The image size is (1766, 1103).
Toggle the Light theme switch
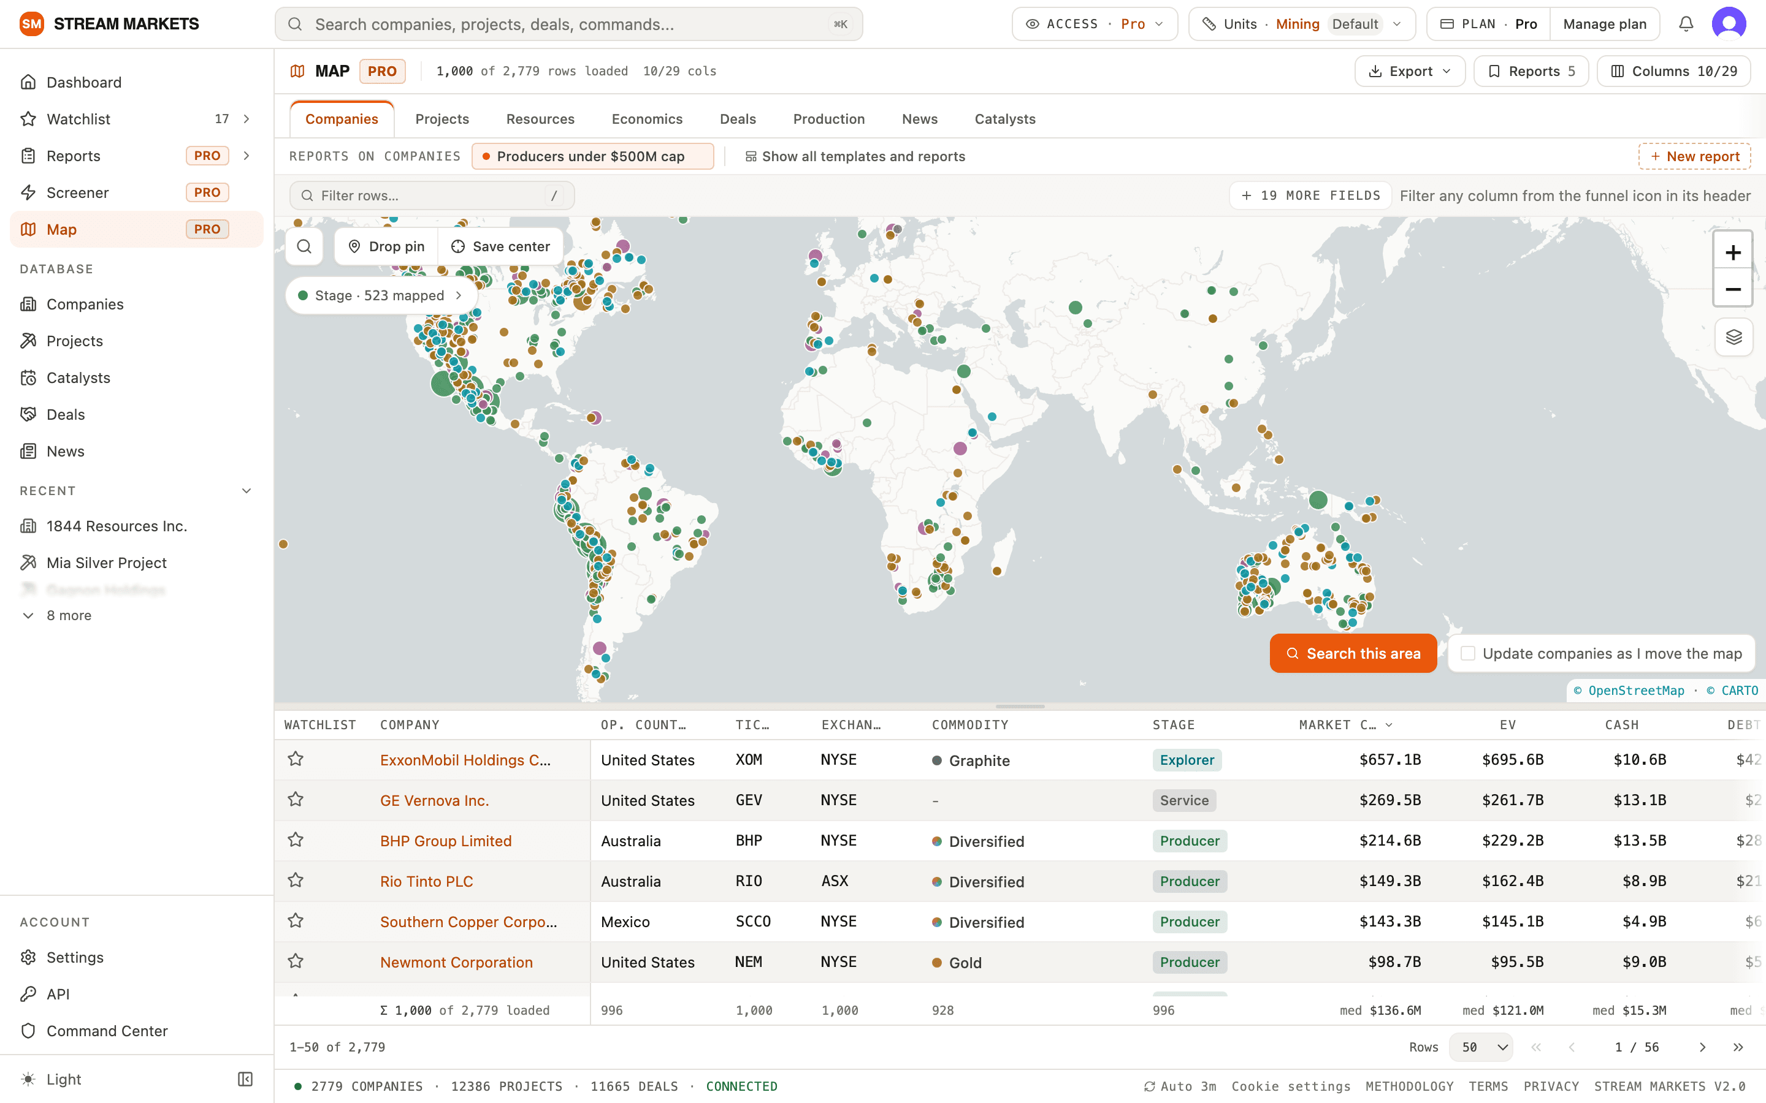tap(51, 1079)
